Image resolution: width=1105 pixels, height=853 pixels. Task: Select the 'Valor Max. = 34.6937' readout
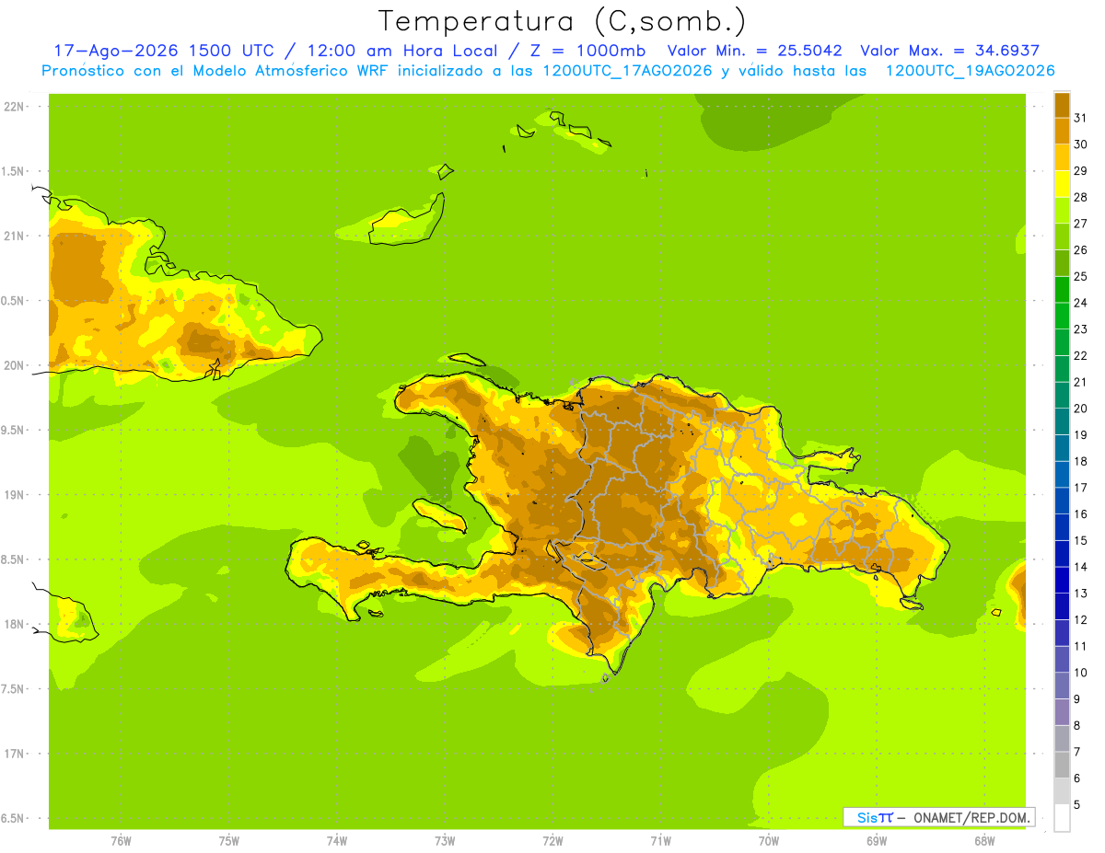pos(949,51)
